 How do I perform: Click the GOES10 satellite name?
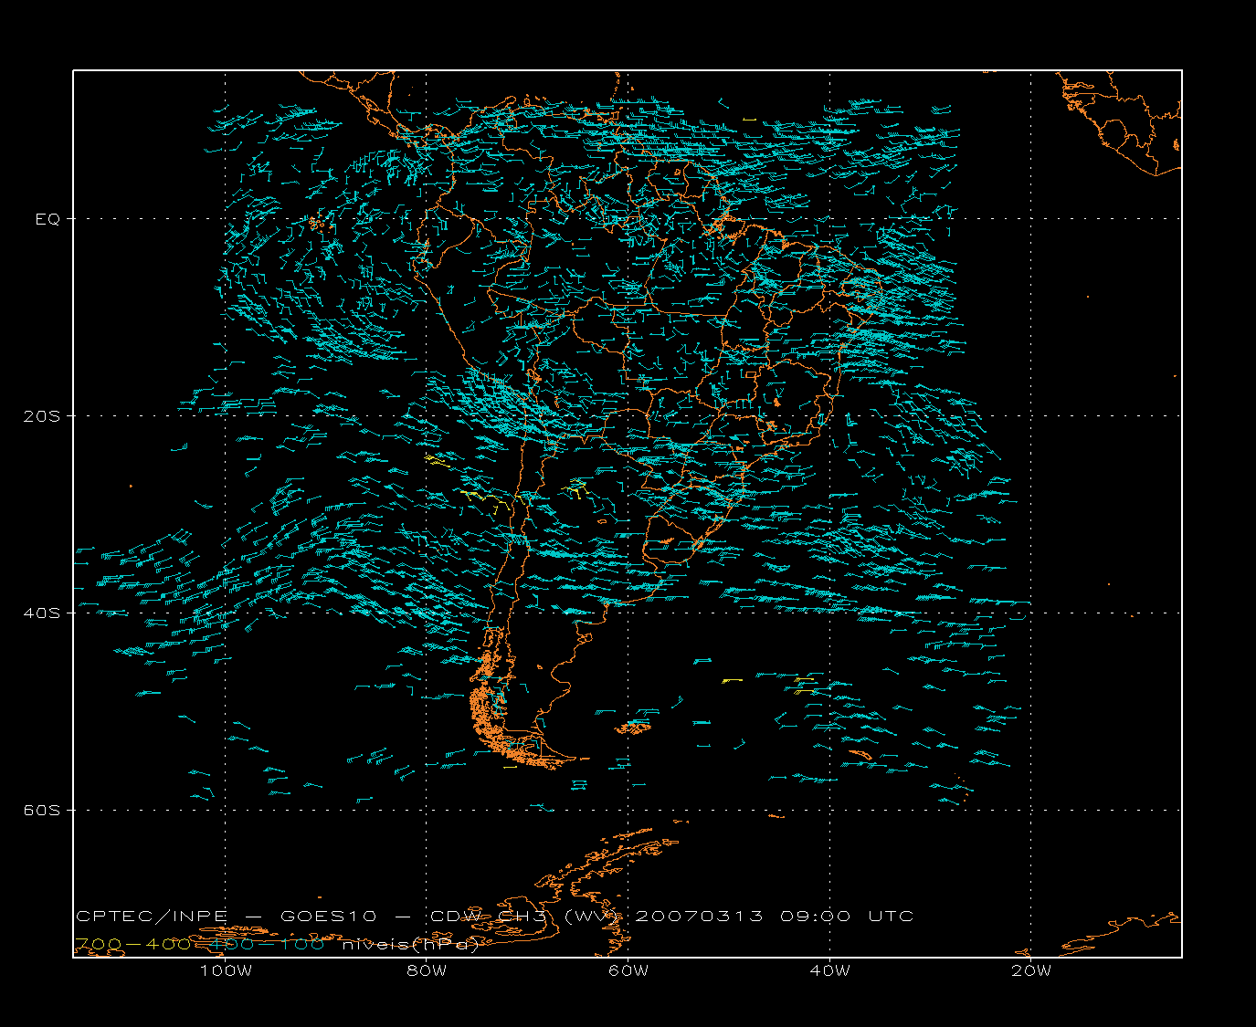[x=329, y=916]
